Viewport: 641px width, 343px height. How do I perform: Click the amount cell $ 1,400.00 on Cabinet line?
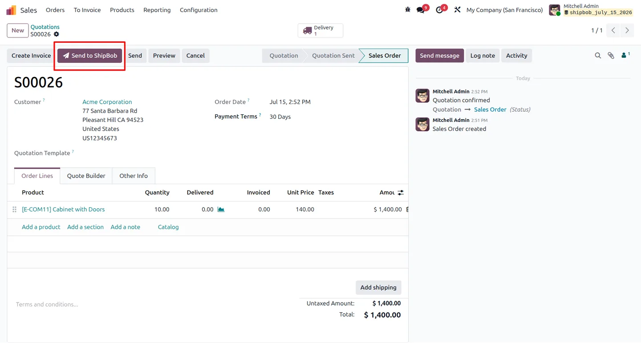[388, 209]
